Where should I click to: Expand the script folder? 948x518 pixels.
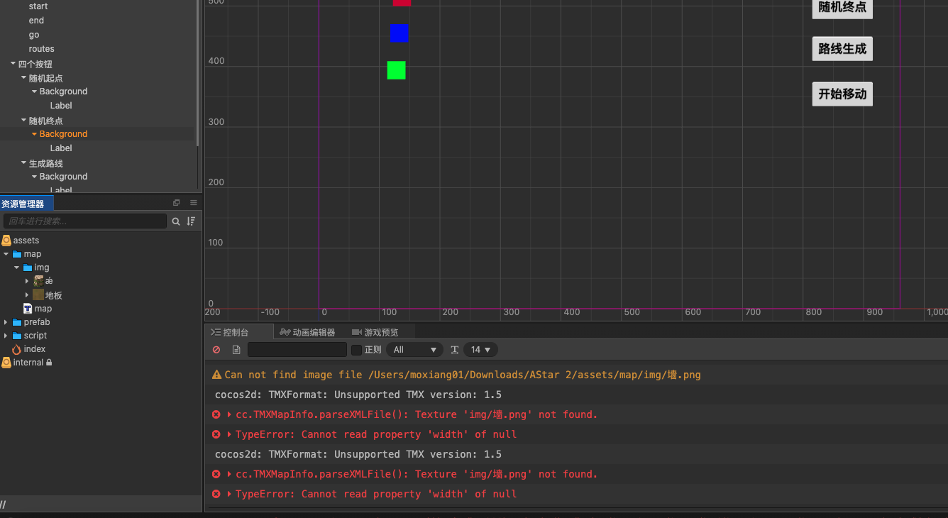(x=6, y=336)
